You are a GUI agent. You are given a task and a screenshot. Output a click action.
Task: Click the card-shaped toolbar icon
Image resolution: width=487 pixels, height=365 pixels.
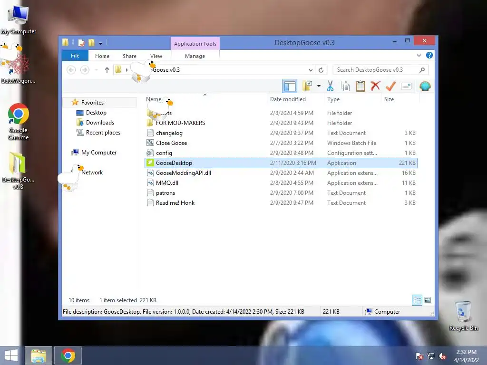click(406, 86)
